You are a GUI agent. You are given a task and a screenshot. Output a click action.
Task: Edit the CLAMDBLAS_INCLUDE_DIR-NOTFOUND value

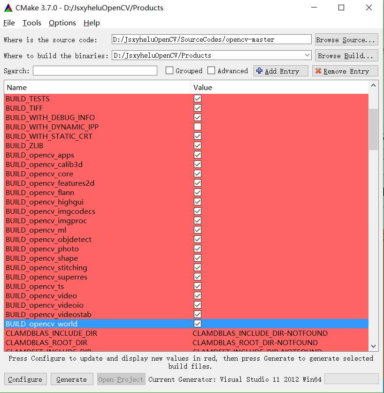pos(260,333)
